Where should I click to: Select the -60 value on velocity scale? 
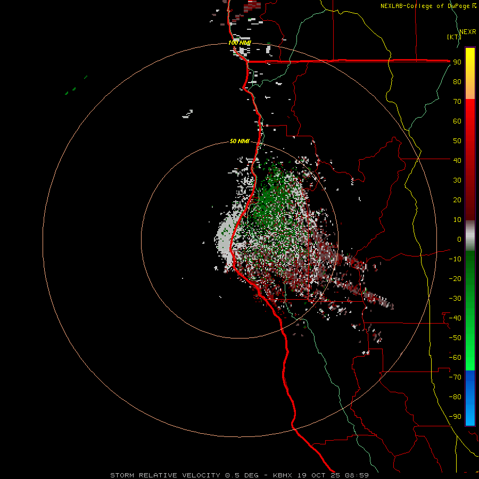pyautogui.click(x=455, y=358)
